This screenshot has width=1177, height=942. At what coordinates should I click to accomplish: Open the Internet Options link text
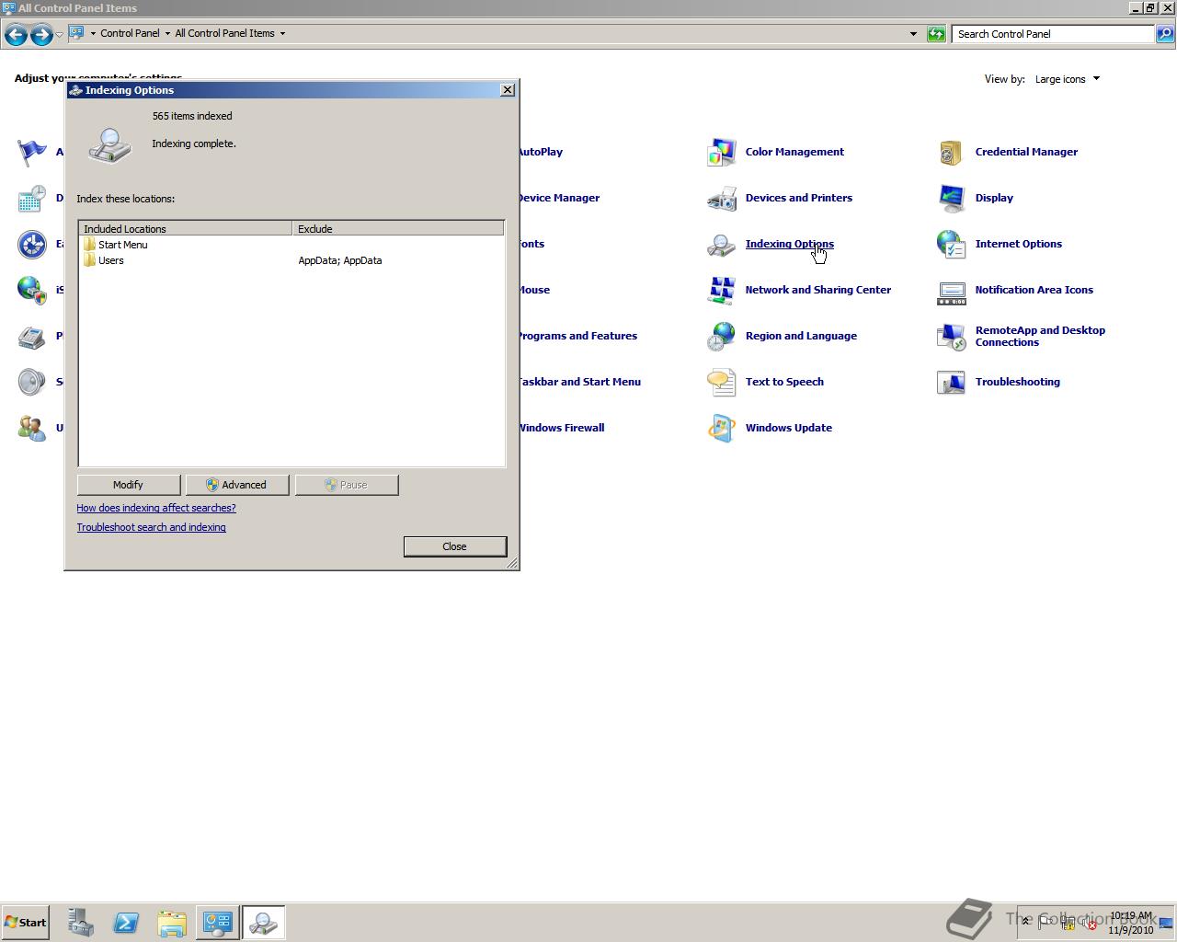[1018, 244]
